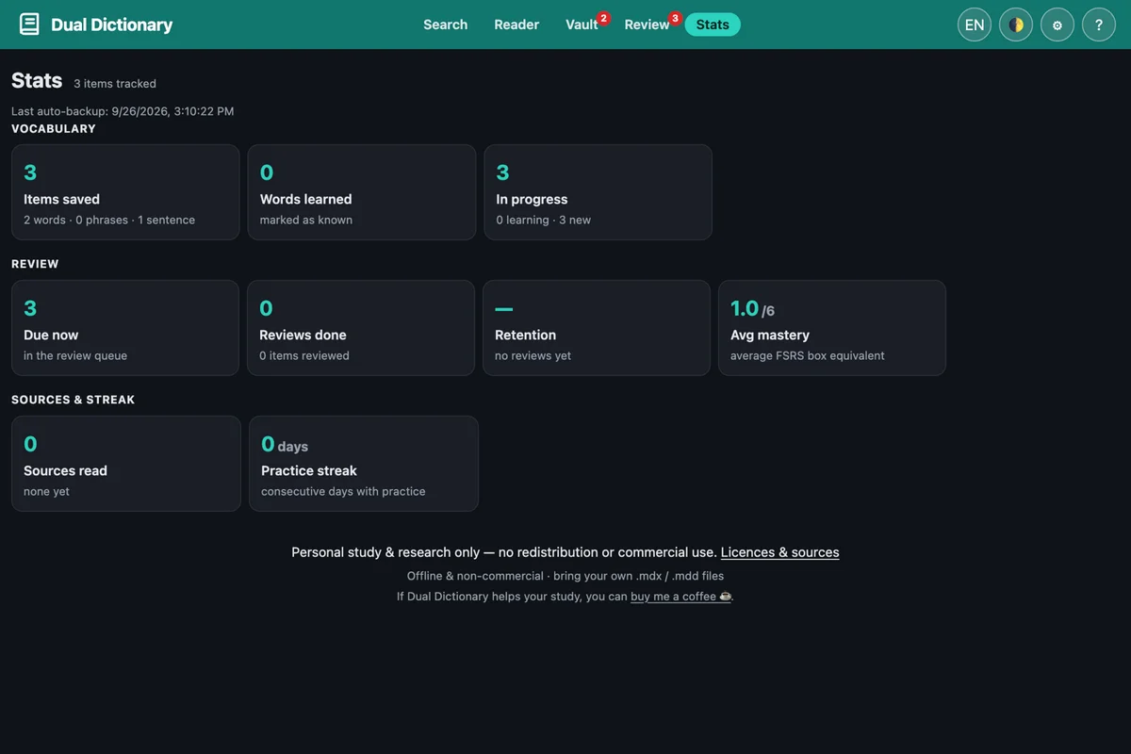The width and height of the screenshot is (1131, 754).
Task: Click the Stats page heading
Action: [37, 80]
